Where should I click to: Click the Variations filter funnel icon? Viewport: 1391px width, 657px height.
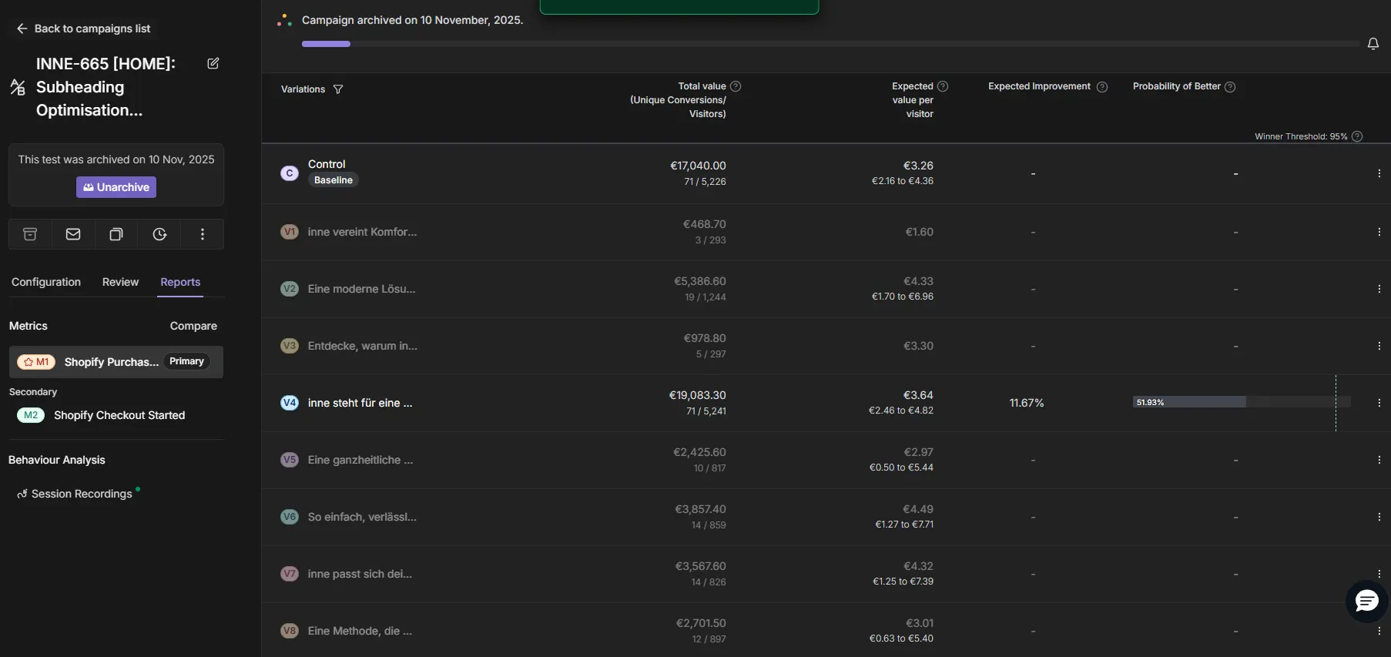pyautogui.click(x=338, y=89)
